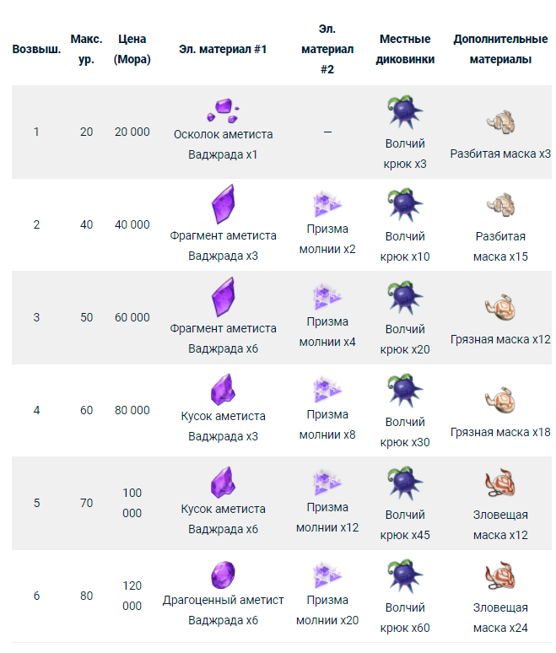Click the stained mask icon in row 3

500,307
